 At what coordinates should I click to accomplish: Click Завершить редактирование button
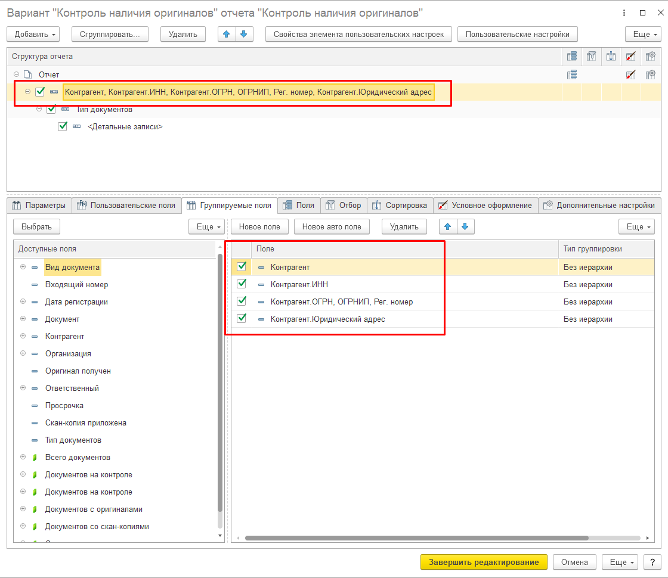[x=484, y=562]
